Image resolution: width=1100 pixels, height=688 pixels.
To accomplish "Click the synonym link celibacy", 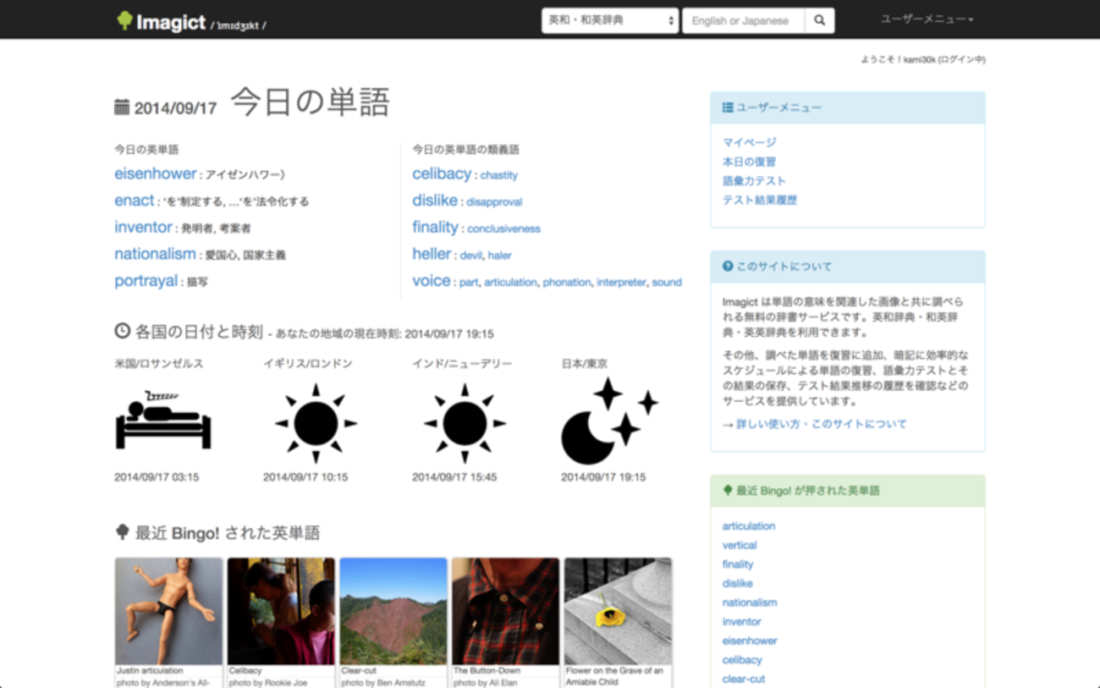I will (442, 173).
